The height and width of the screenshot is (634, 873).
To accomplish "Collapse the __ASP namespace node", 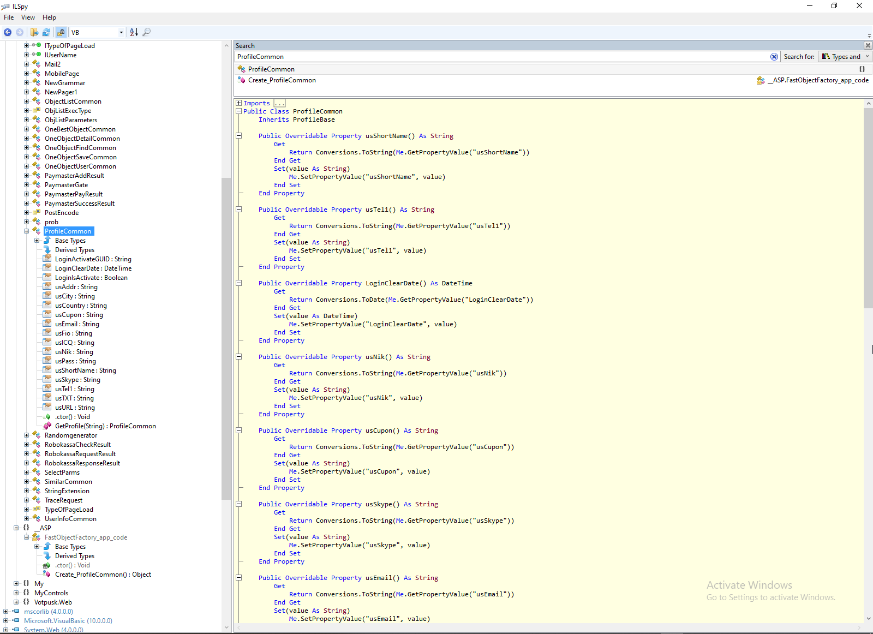I will [16, 528].
